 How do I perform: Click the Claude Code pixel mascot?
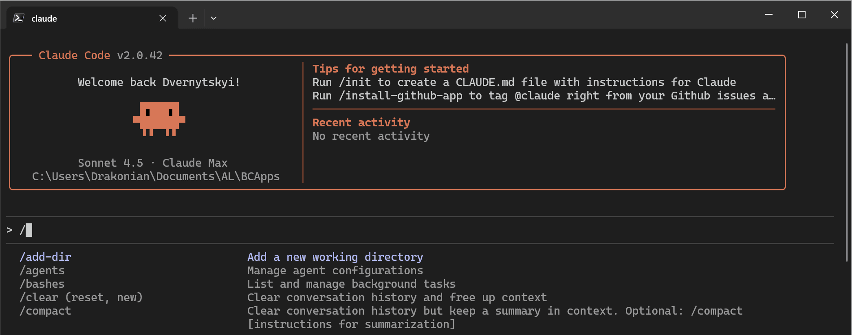pos(159,119)
